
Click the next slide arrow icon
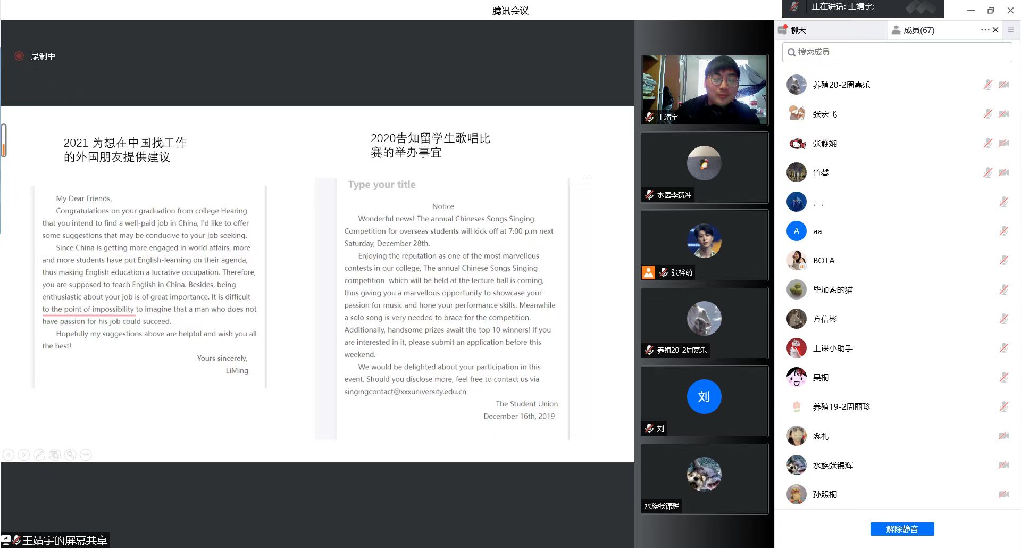pyautogui.click(x=23, y=455)
